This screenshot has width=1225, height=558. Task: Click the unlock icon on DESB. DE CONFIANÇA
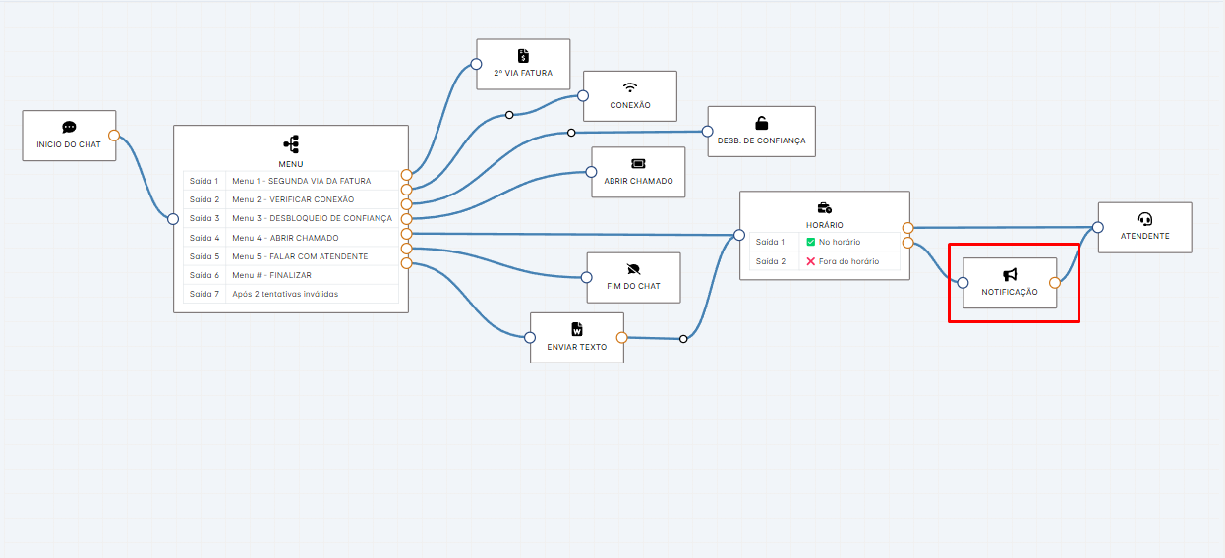[x=761, y=123]
